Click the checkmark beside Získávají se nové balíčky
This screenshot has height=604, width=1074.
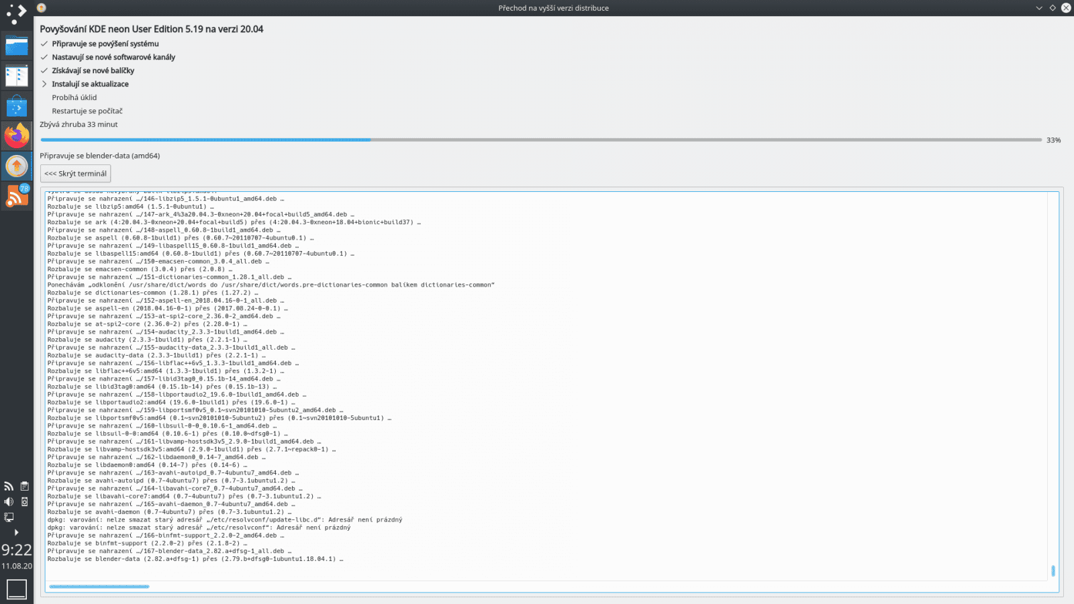coord(44,70)
